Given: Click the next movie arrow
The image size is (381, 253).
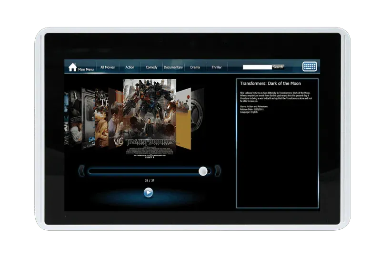Looking at the screenshot, I should coord(218,171).
